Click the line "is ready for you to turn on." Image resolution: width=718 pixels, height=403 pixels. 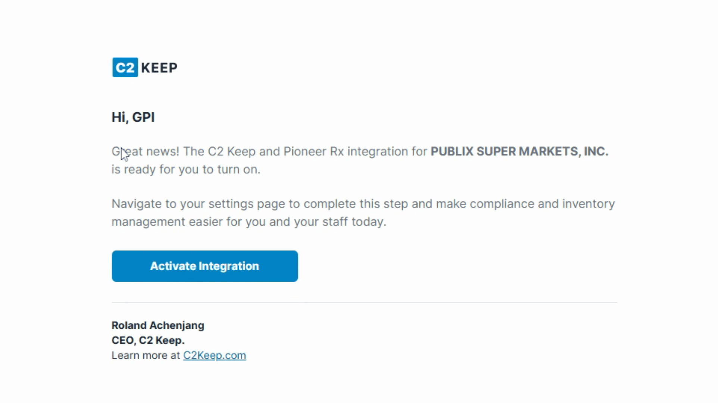click(x=186, y=169)
